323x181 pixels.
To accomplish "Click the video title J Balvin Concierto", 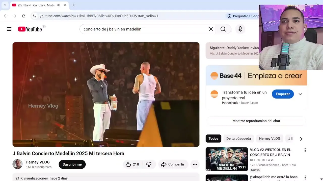I will [68, 153].
